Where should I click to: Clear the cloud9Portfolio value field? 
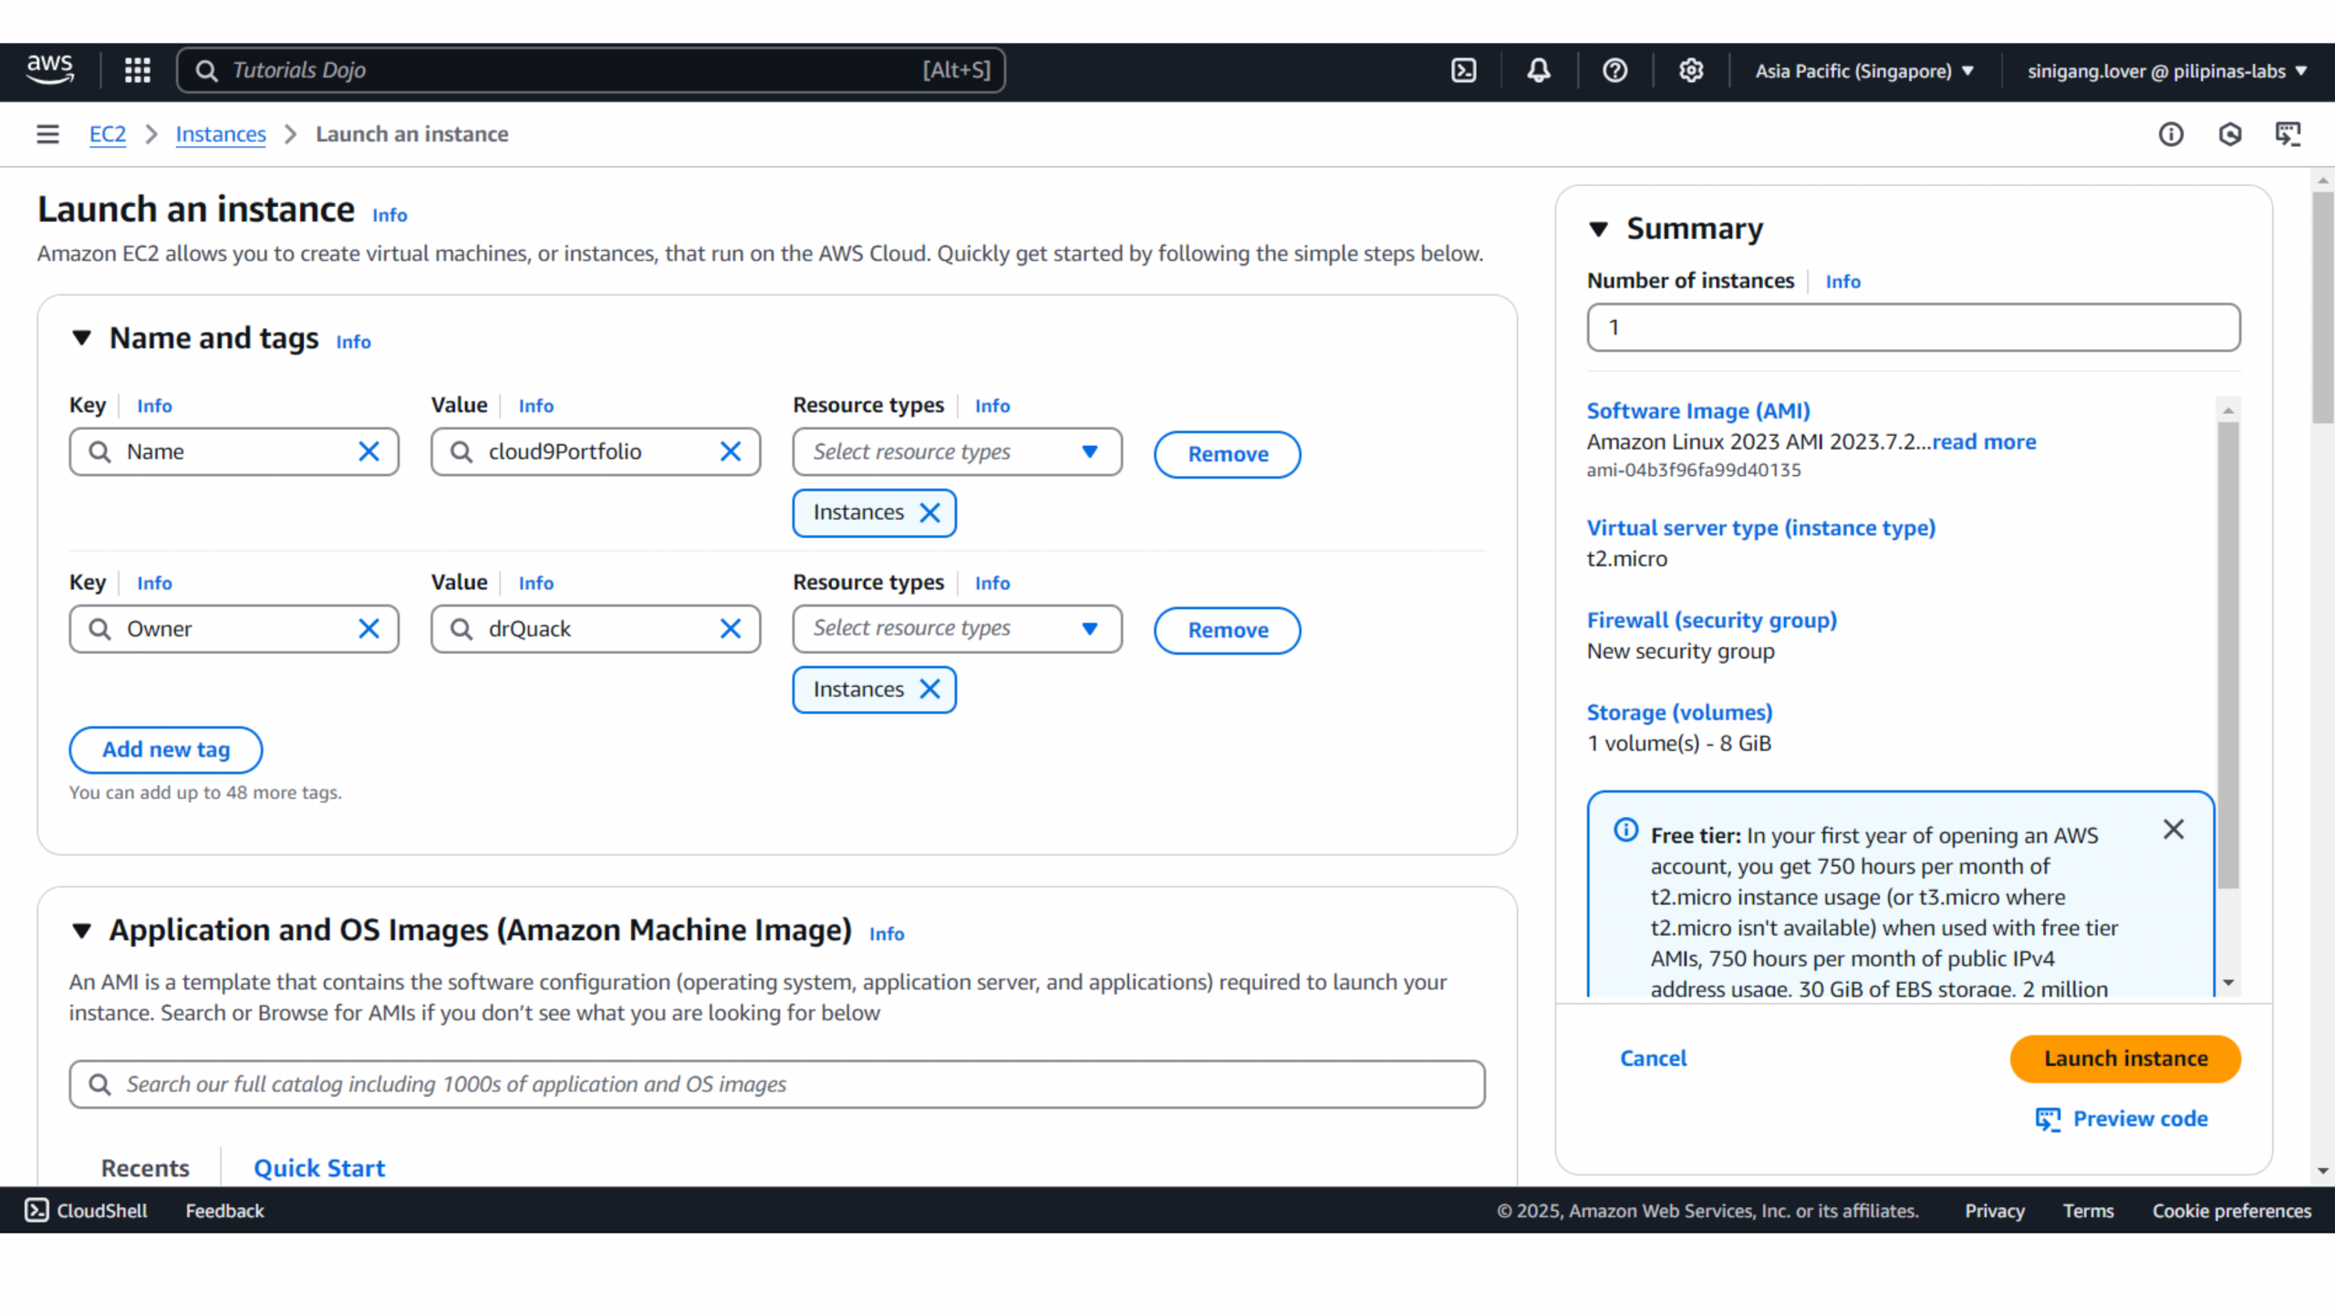click(x=731, y=451)
